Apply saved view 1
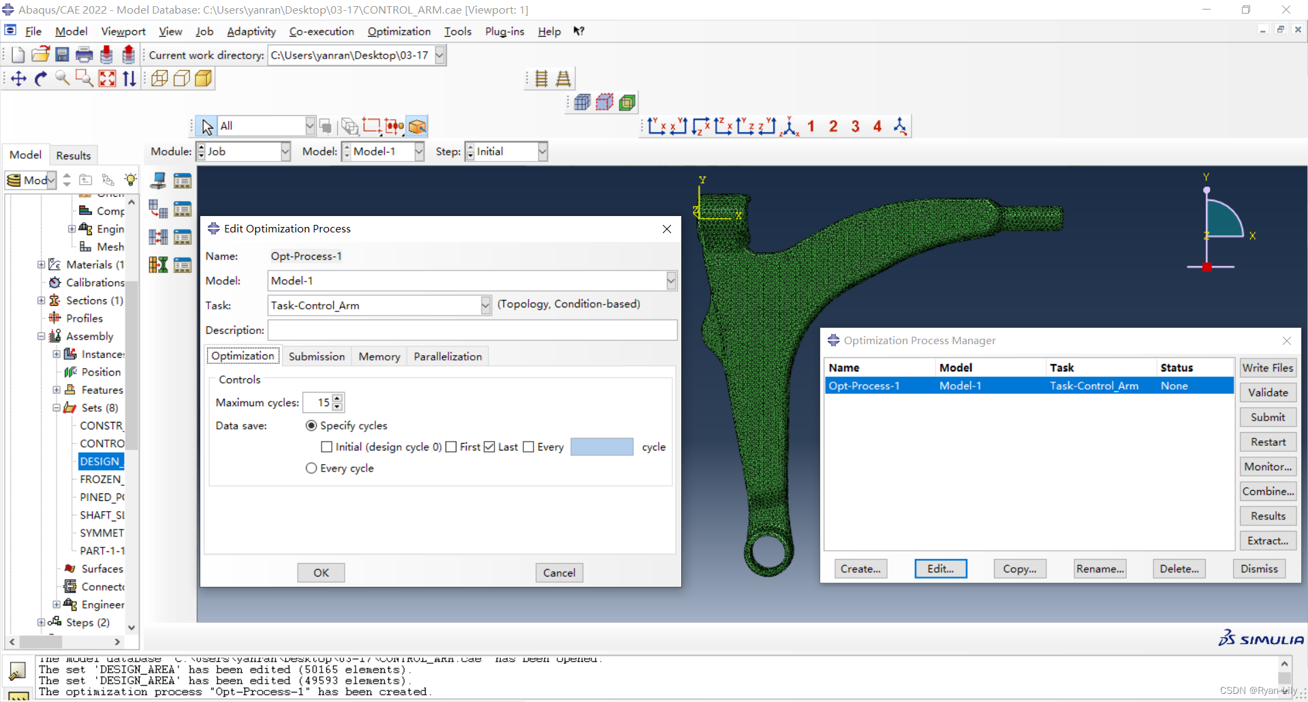The image size is (1308, 702). tap(811, 126)
